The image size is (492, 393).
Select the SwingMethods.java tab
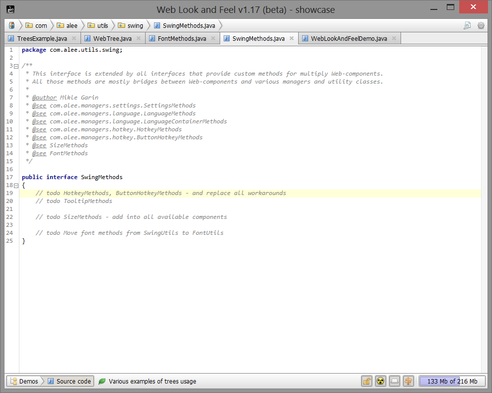[259, 38]
